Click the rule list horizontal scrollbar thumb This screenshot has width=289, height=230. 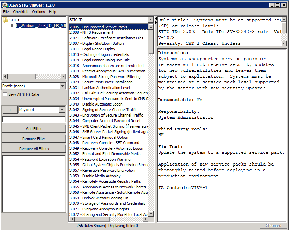[x=92, y=219]
